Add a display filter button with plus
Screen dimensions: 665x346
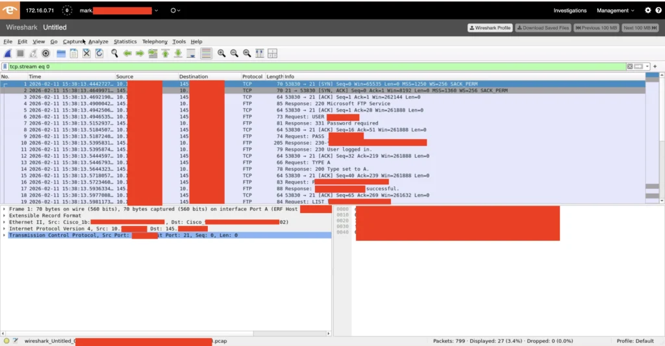655,67
